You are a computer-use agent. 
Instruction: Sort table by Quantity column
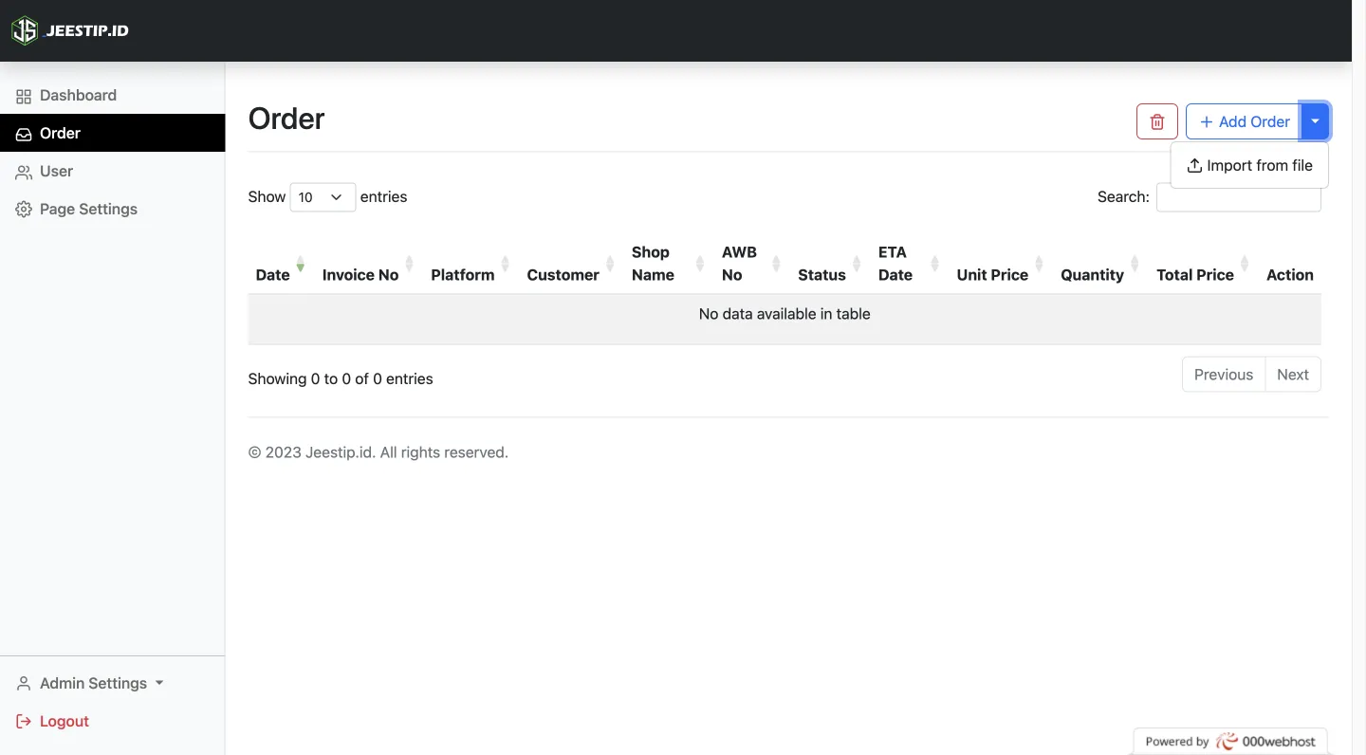(1100, 264)
